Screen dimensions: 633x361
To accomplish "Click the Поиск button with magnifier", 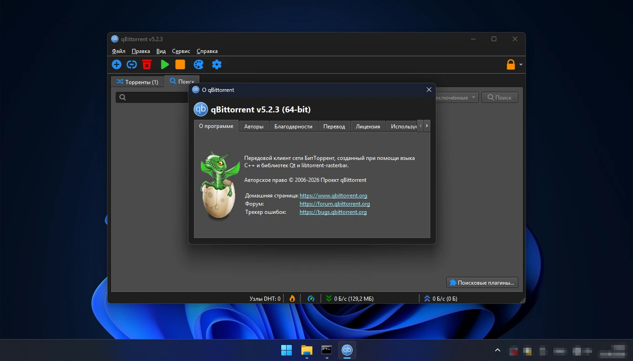I will tap(499, 97).
